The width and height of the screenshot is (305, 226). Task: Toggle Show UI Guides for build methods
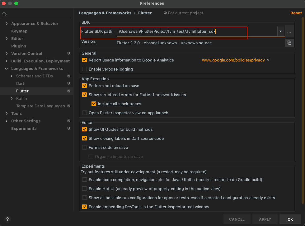pos(84,129)
